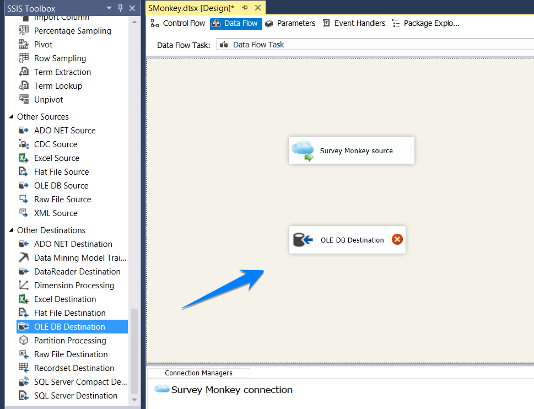534x409 pixels.
Task: Click the Raw File Destination icon
Action: click(24, 354)
